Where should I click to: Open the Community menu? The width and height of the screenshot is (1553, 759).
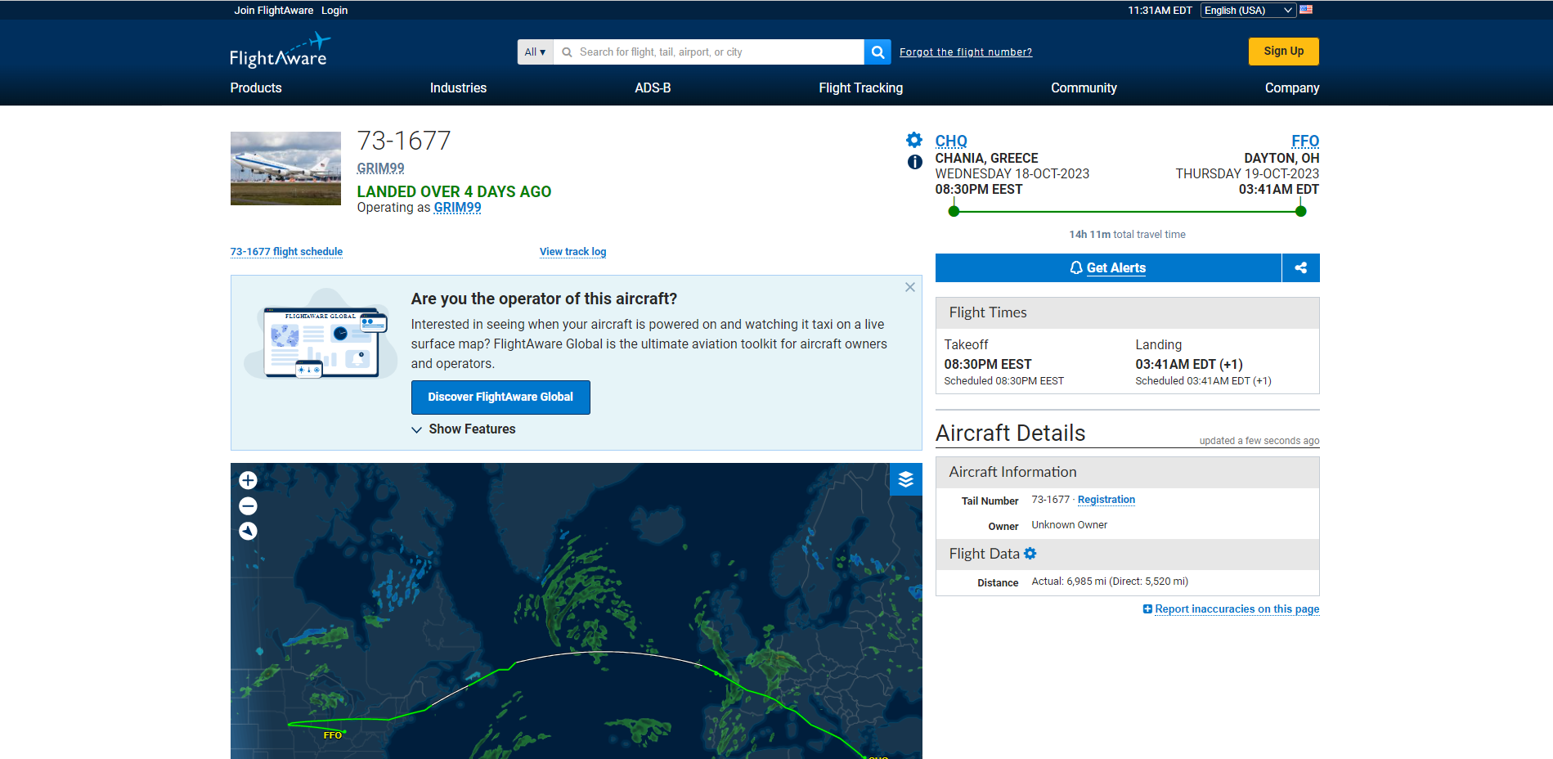tap(1084, 88)
